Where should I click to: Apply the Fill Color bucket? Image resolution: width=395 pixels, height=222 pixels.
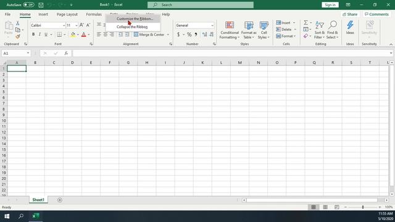(73, 35)
